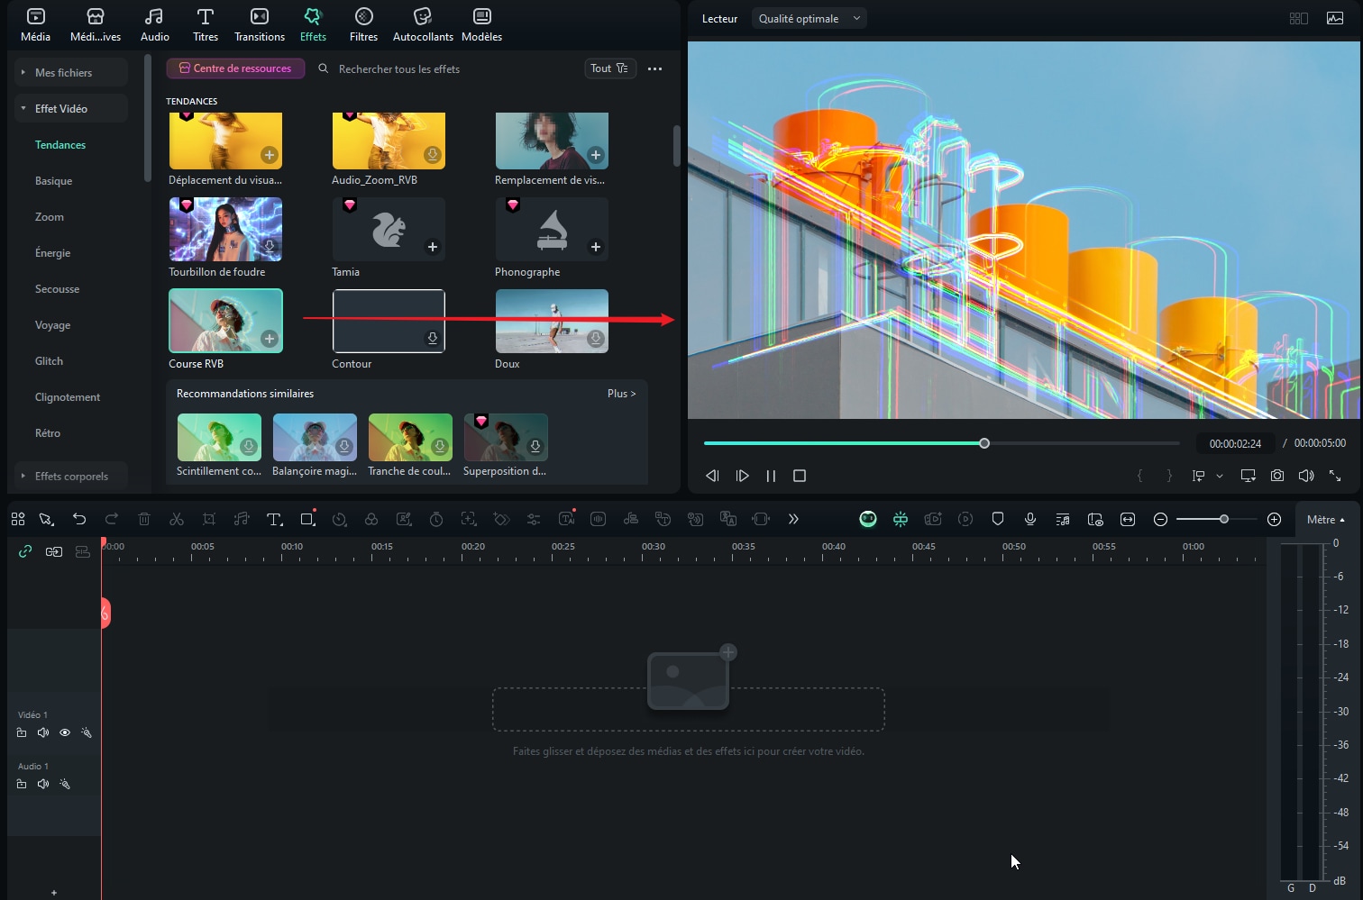Toggle the preview volume icon

point(1306,476)
